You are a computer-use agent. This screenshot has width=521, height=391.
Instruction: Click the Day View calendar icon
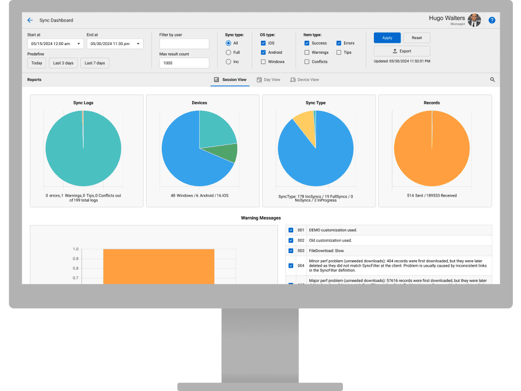259,79
